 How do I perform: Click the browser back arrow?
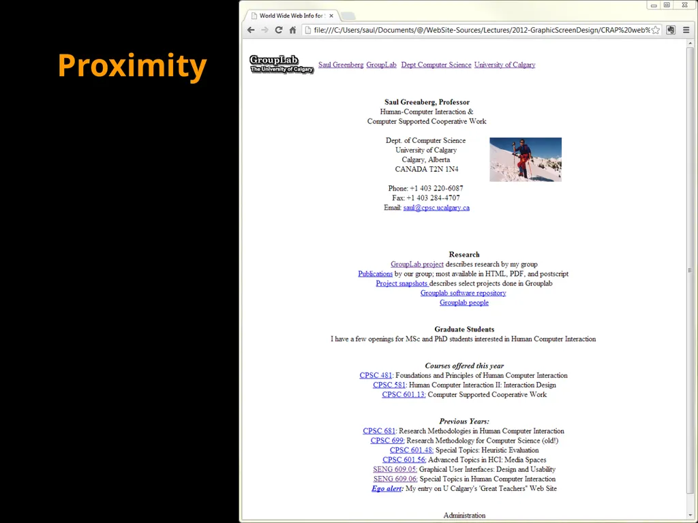251,30
